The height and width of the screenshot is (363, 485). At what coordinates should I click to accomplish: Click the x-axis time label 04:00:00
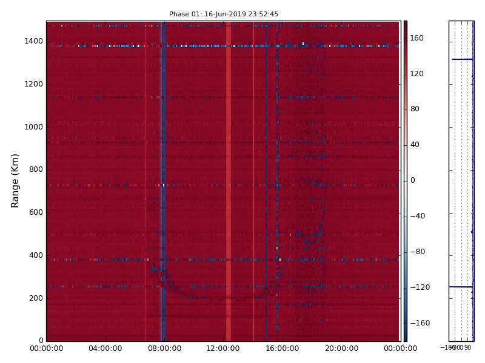(x=105, y=348)
